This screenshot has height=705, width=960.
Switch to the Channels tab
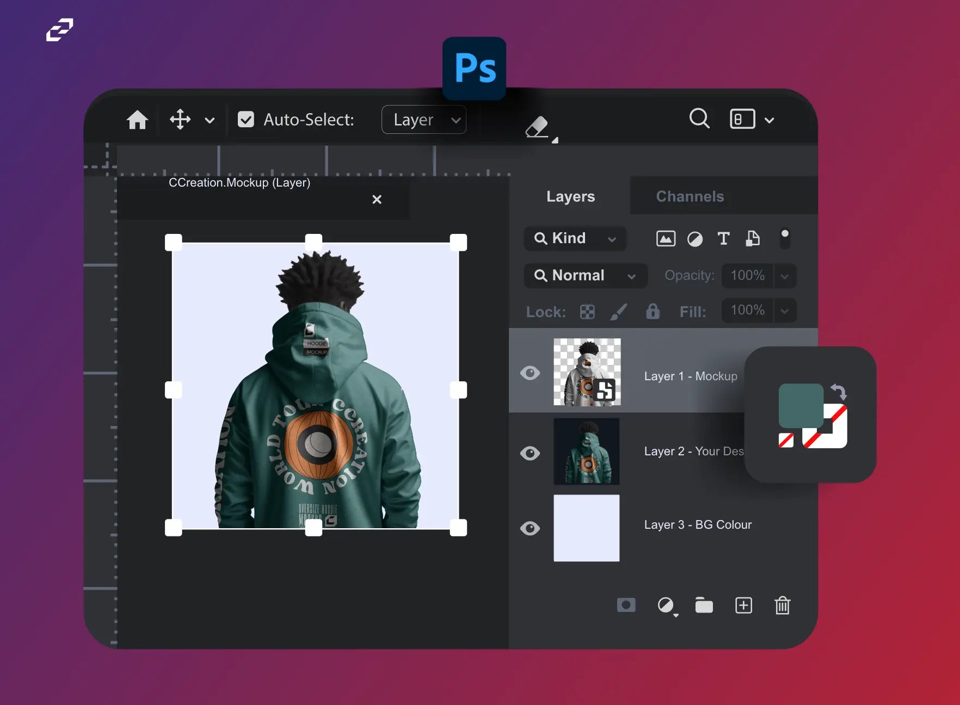point(690,196)
